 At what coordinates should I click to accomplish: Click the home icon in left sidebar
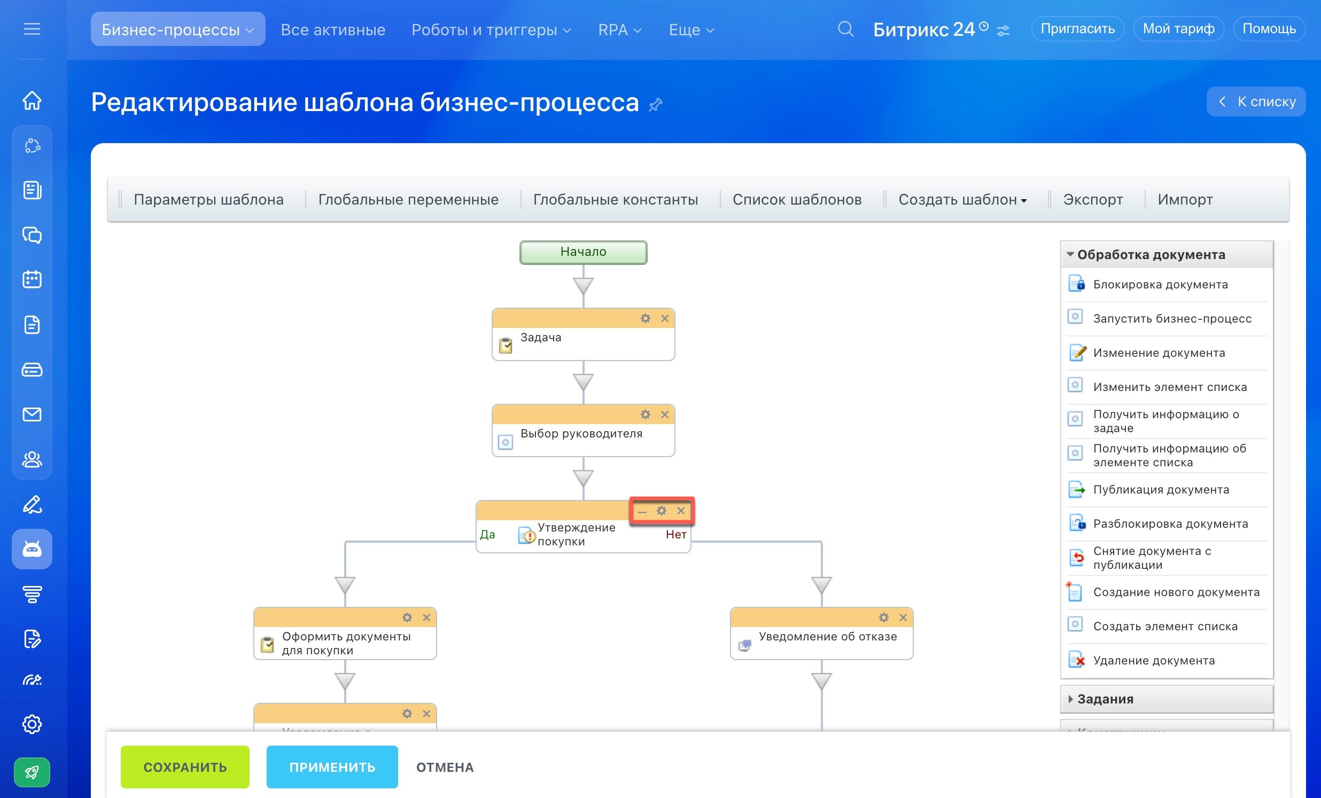tap(32, 100)
